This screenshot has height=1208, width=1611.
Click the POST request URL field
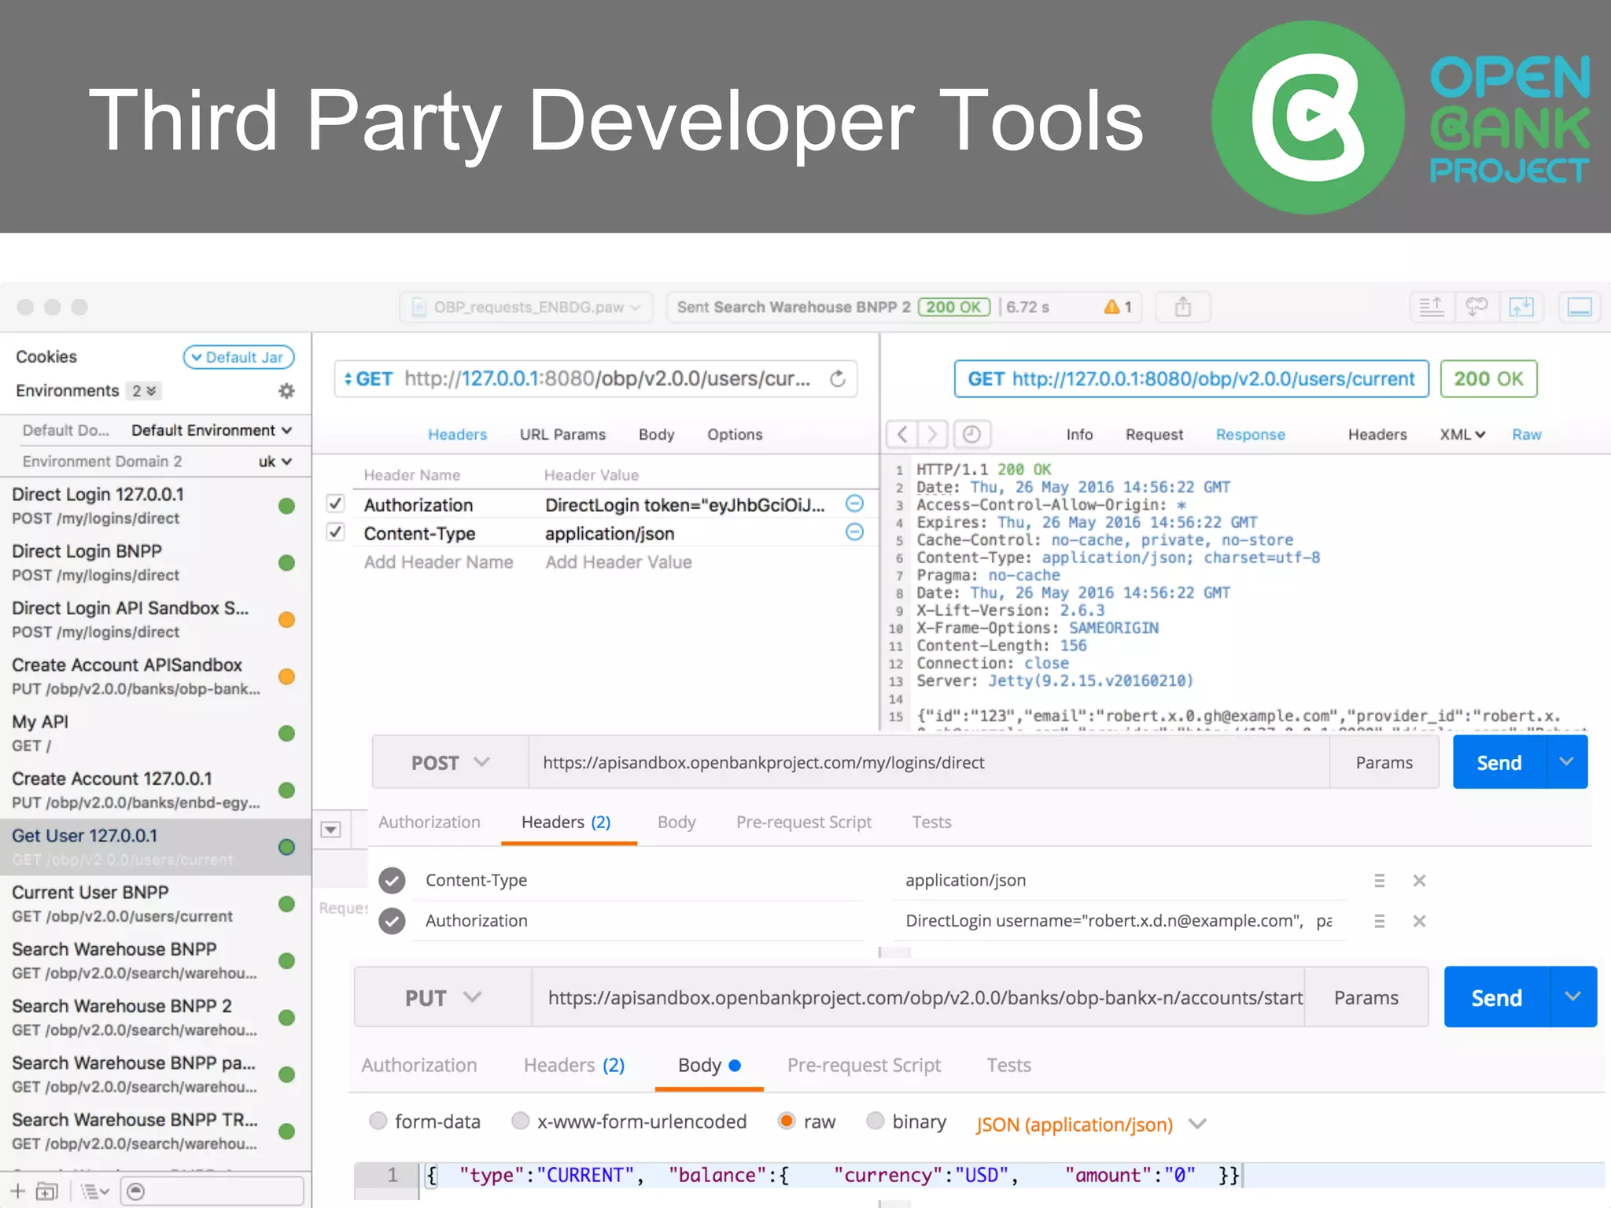[929, 762]
